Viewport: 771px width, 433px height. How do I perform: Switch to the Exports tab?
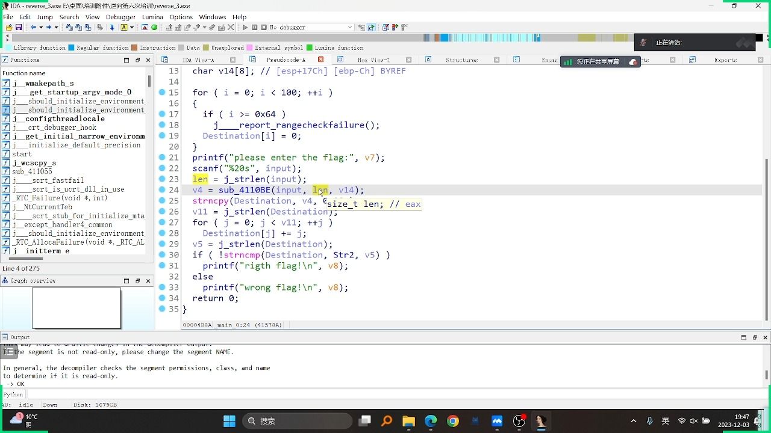(725, 60)
